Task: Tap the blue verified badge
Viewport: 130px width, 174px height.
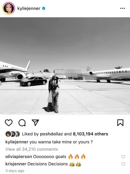Action: (44, 8)
